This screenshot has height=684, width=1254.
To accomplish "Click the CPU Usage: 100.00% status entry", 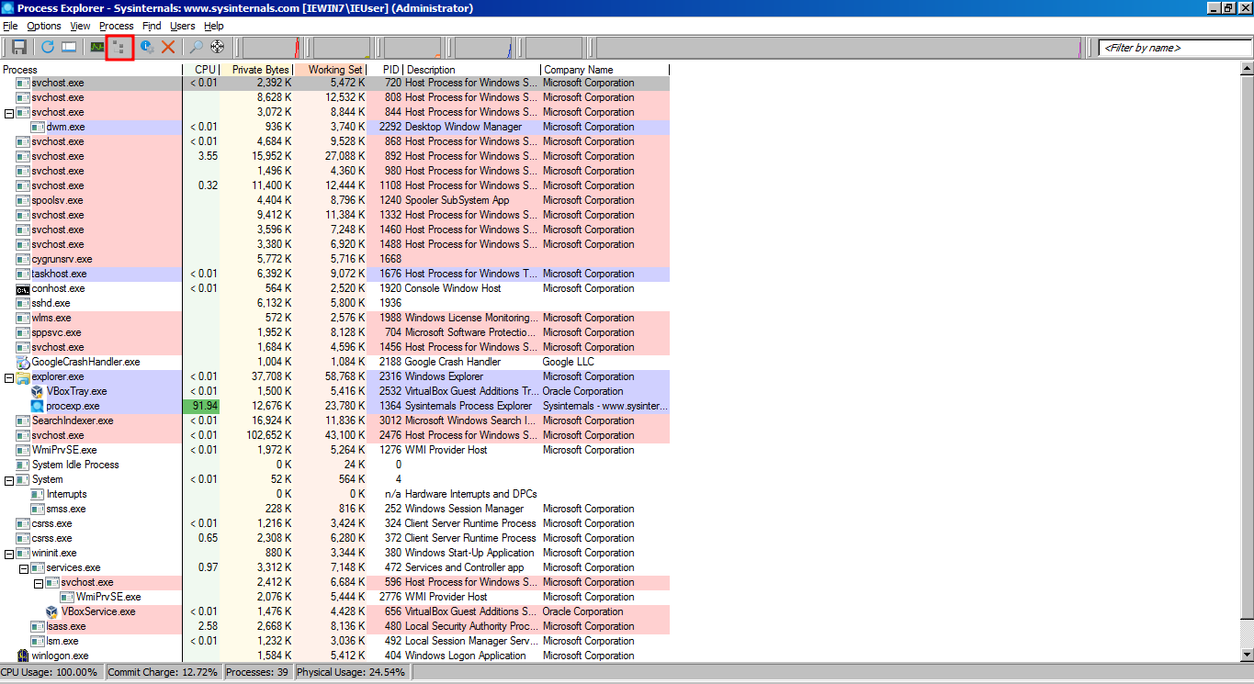I will click(x=51, y=672).
